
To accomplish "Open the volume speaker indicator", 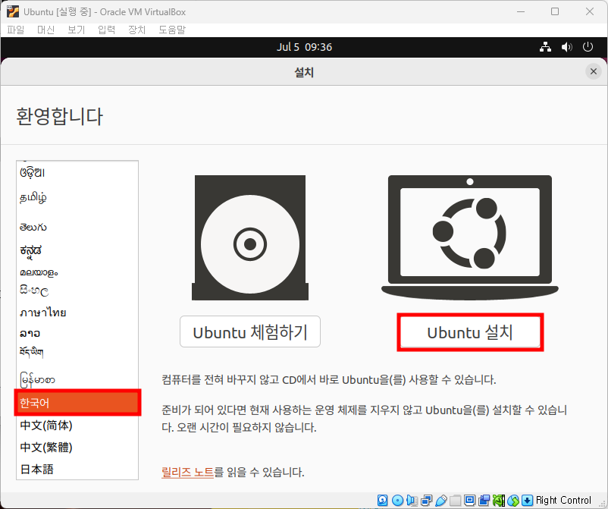I will (x=566, y=47).
